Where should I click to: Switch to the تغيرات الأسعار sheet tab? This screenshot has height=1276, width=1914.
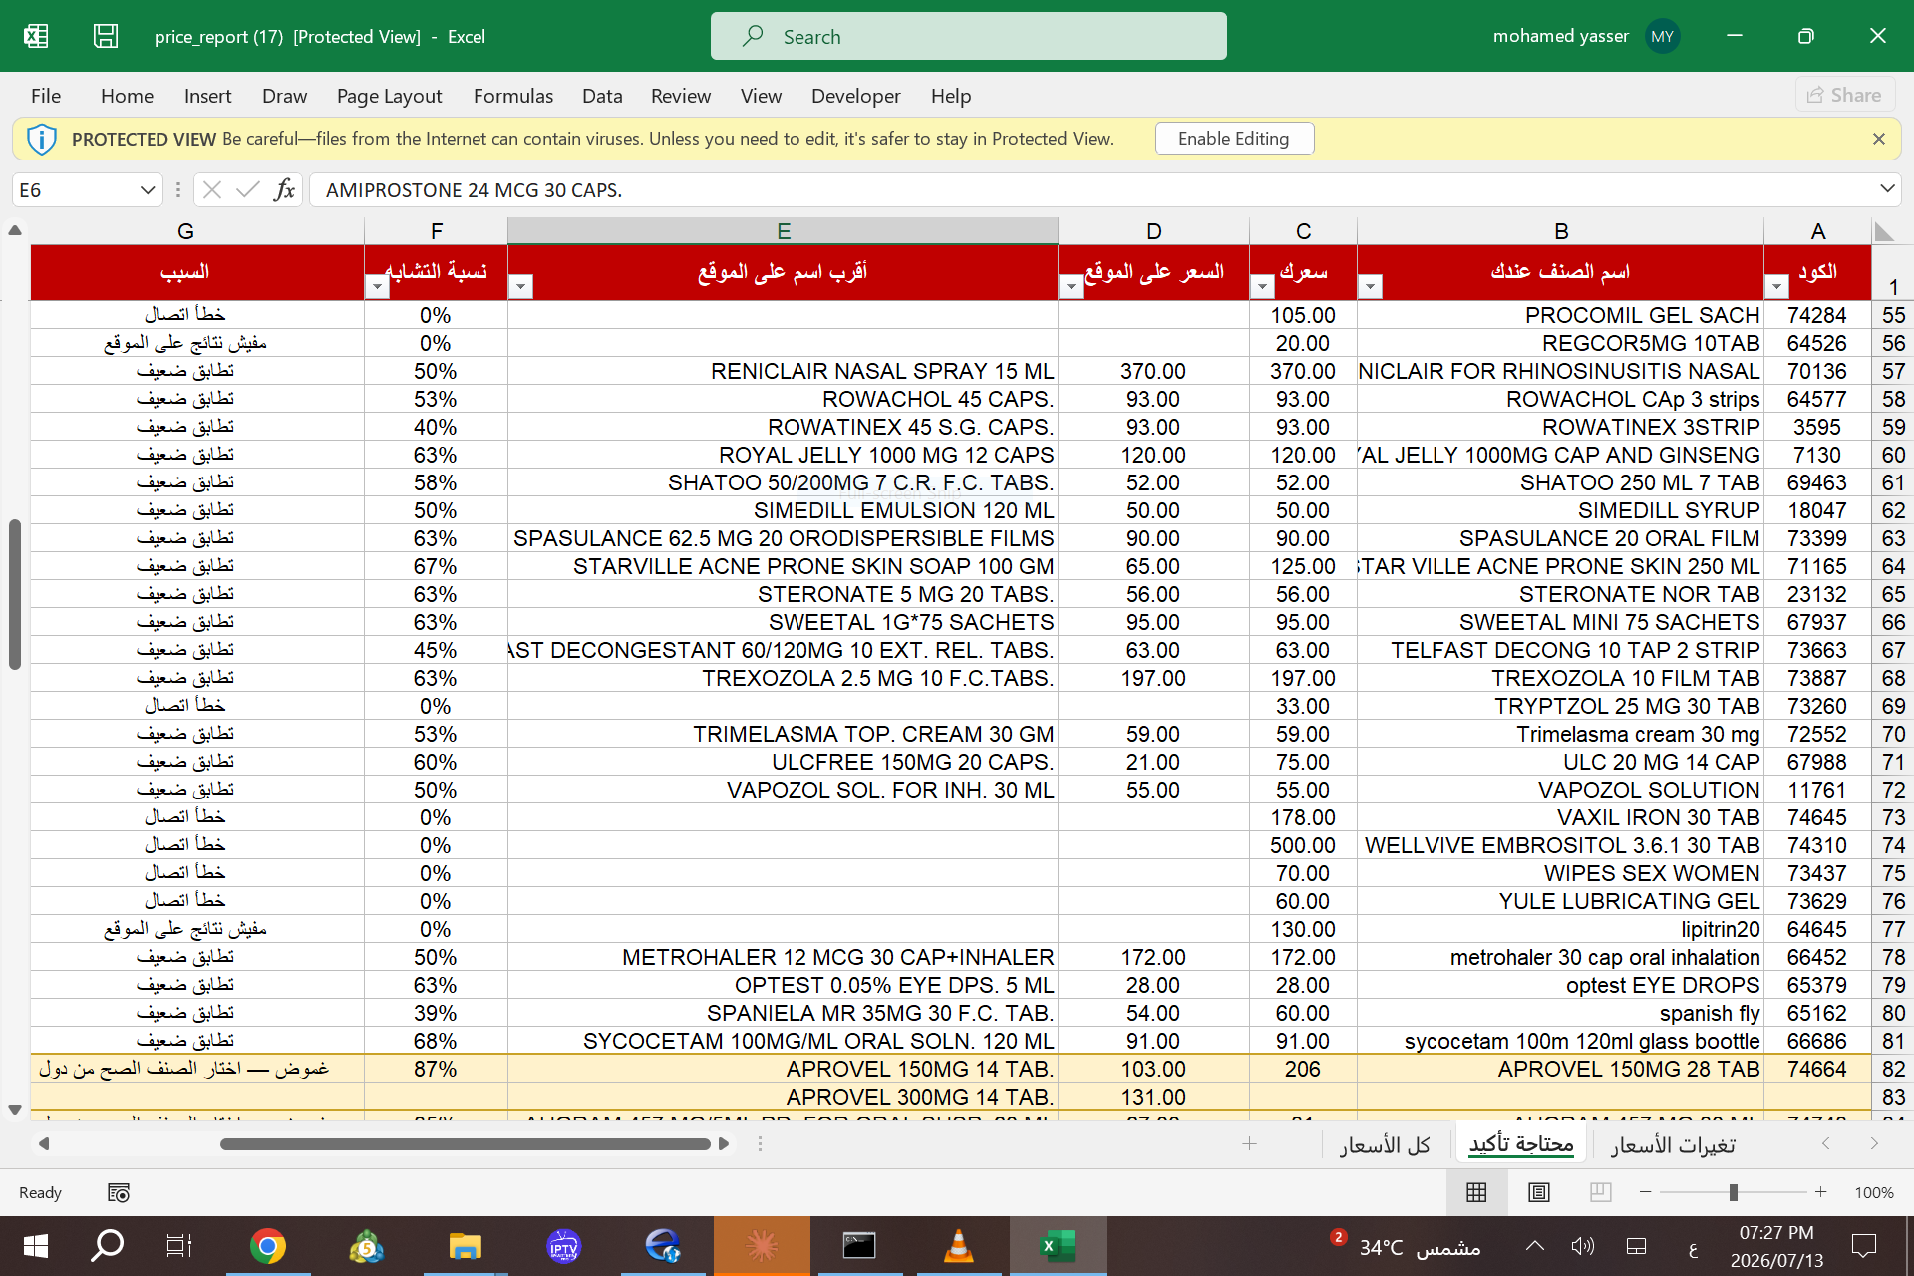pos(1674,1144)
